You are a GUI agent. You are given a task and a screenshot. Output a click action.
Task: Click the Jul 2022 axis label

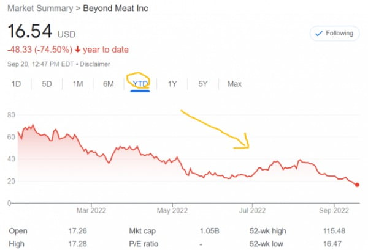(x=252, y=211)
